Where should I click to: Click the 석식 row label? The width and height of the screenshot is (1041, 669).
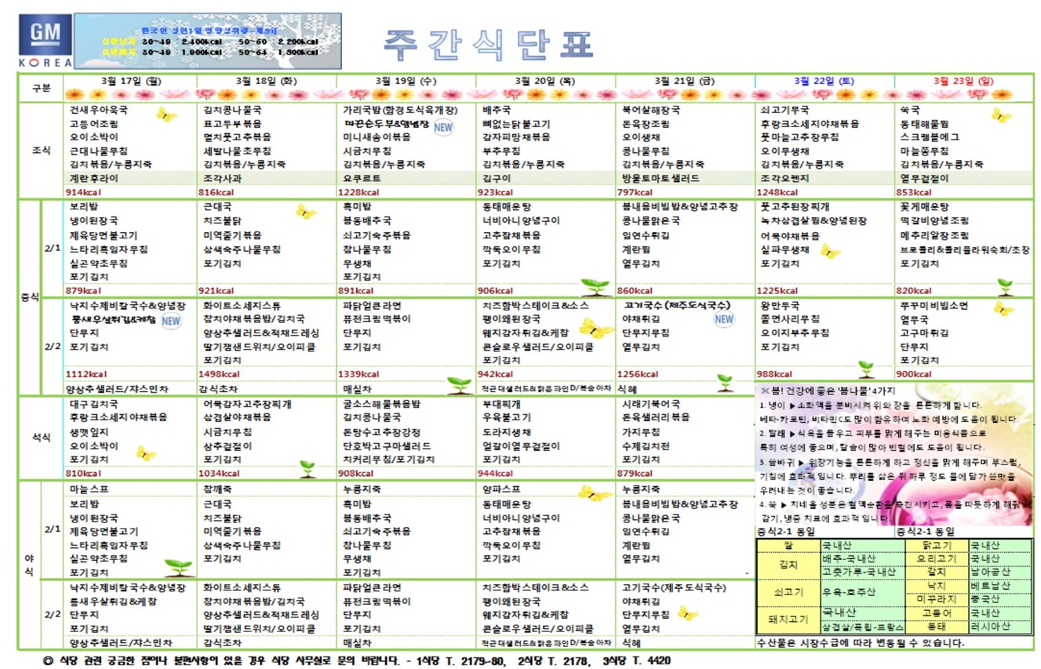tap(41, 438)
